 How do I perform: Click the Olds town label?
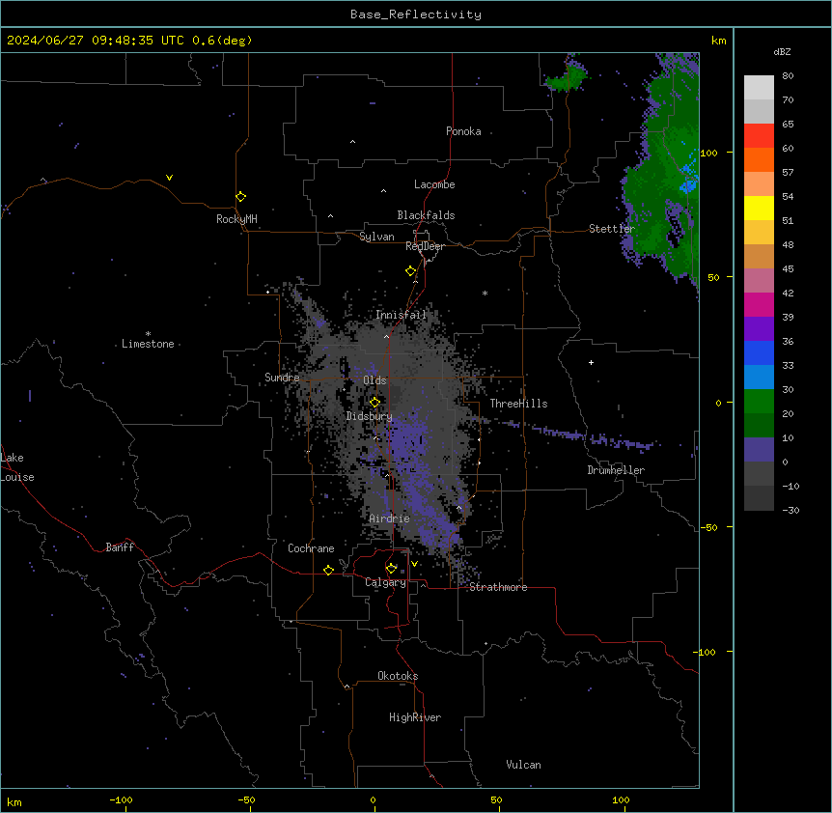(374, 380)
